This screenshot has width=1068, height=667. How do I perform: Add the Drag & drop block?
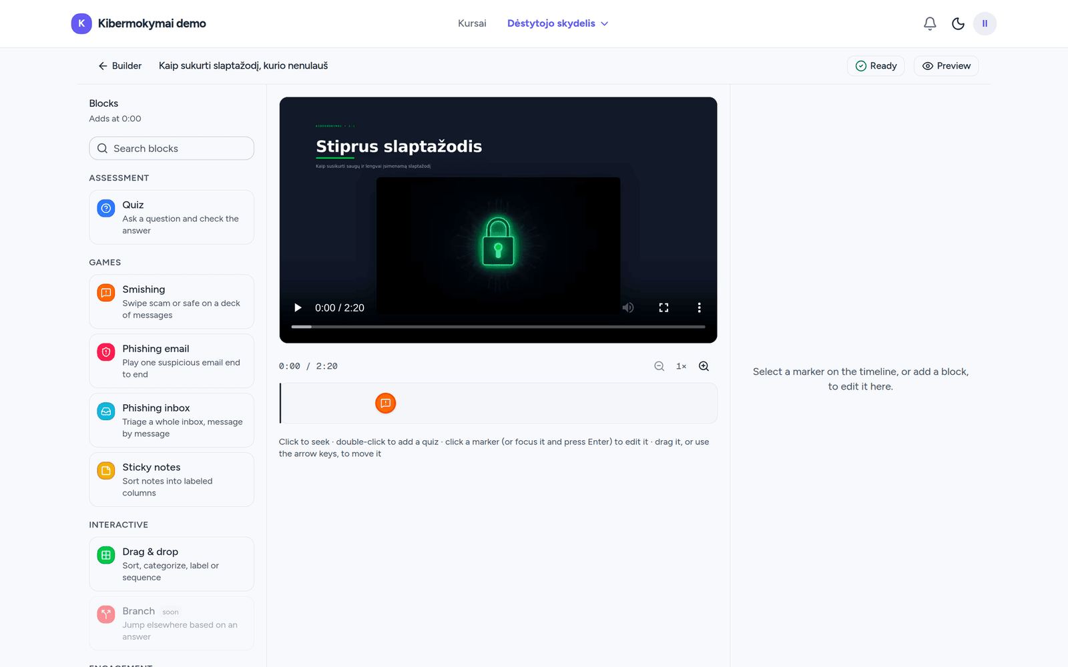[x=172, y=564]
